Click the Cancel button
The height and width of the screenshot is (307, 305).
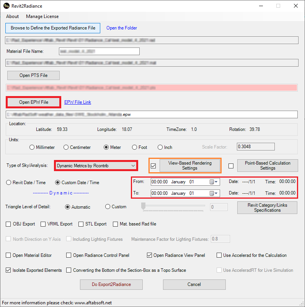[194, 284]
